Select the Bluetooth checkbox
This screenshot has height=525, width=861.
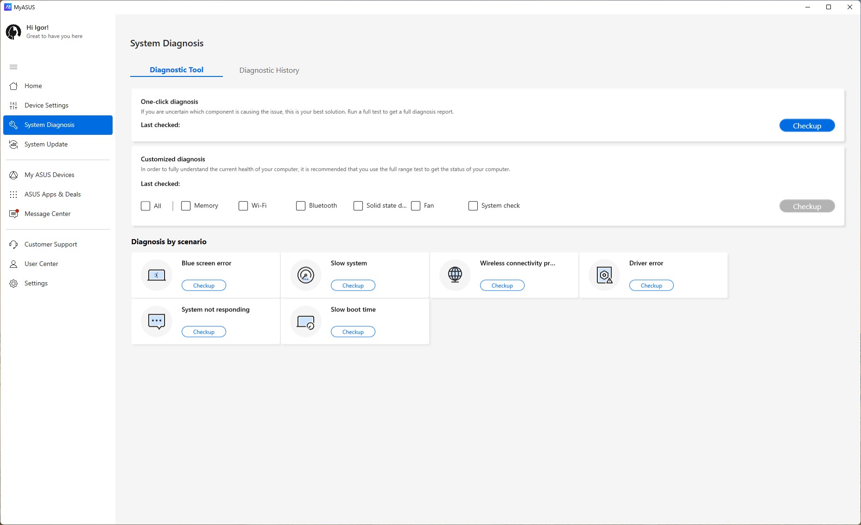(x=301, y=206)
